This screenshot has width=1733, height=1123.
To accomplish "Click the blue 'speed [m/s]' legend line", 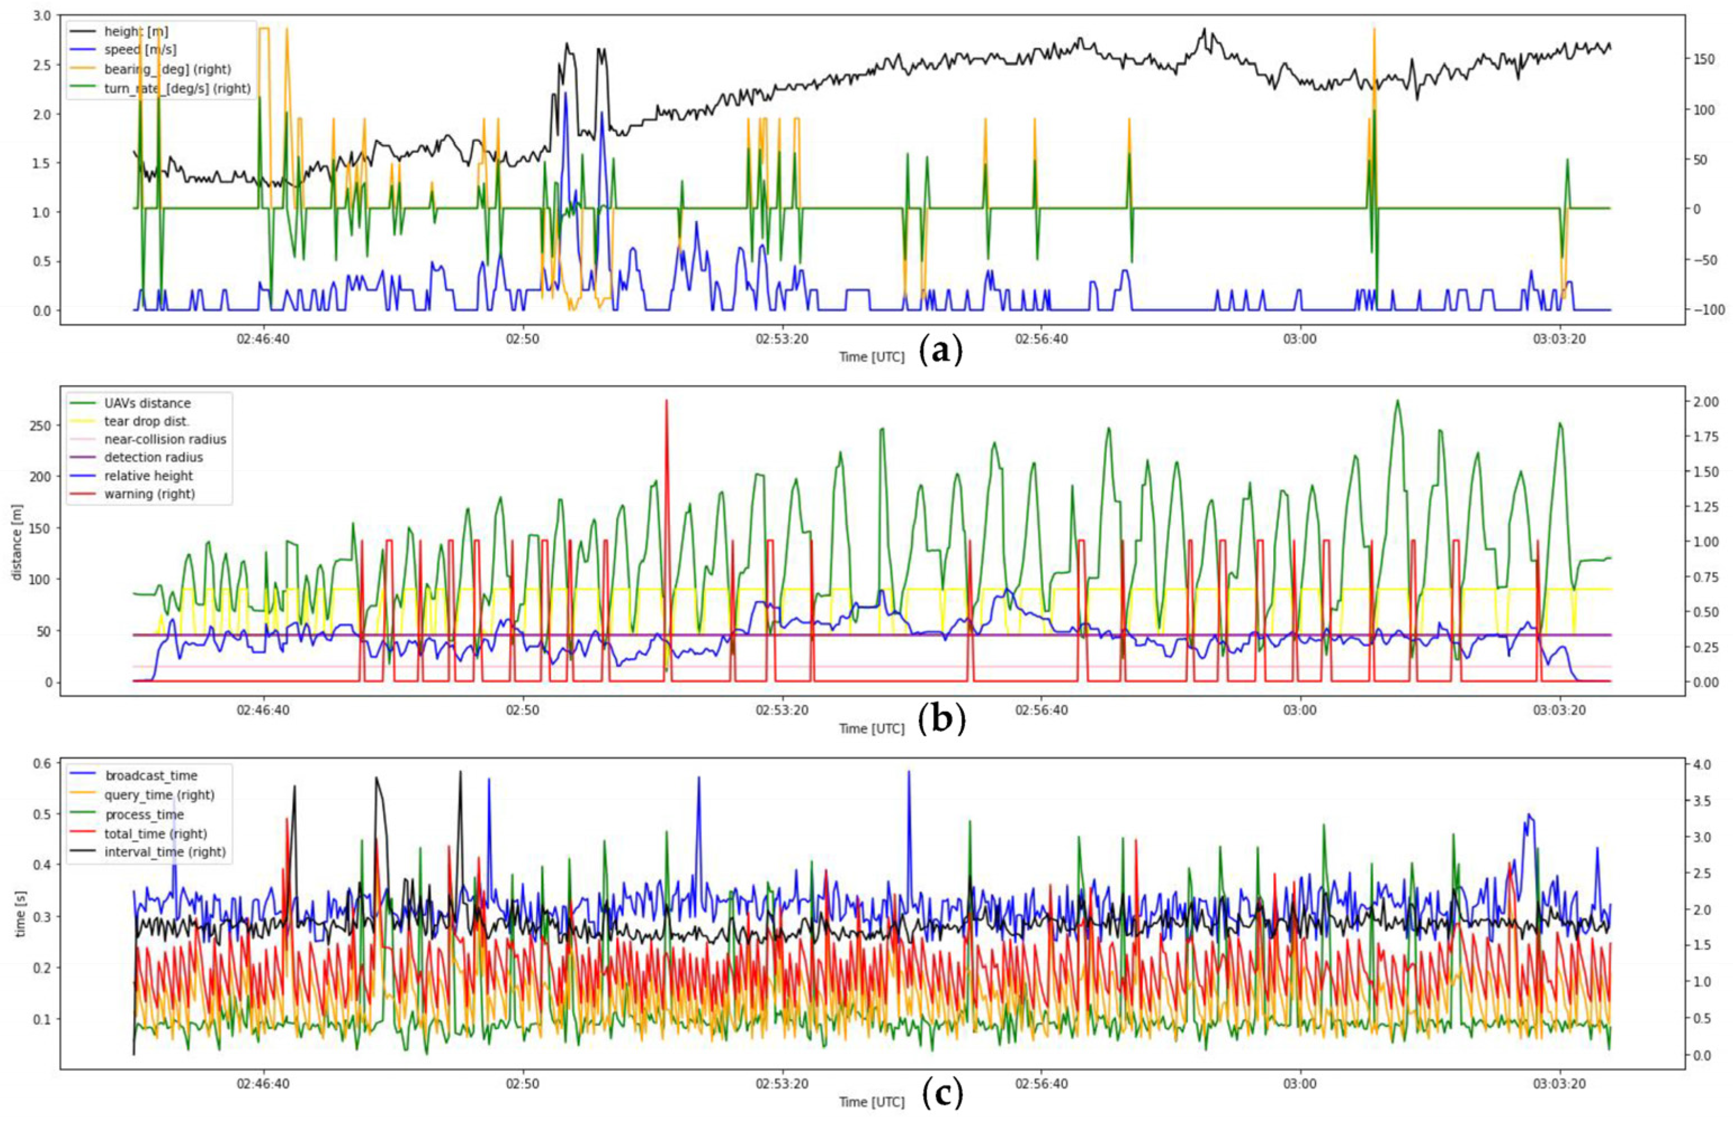I will coord(84,50).
